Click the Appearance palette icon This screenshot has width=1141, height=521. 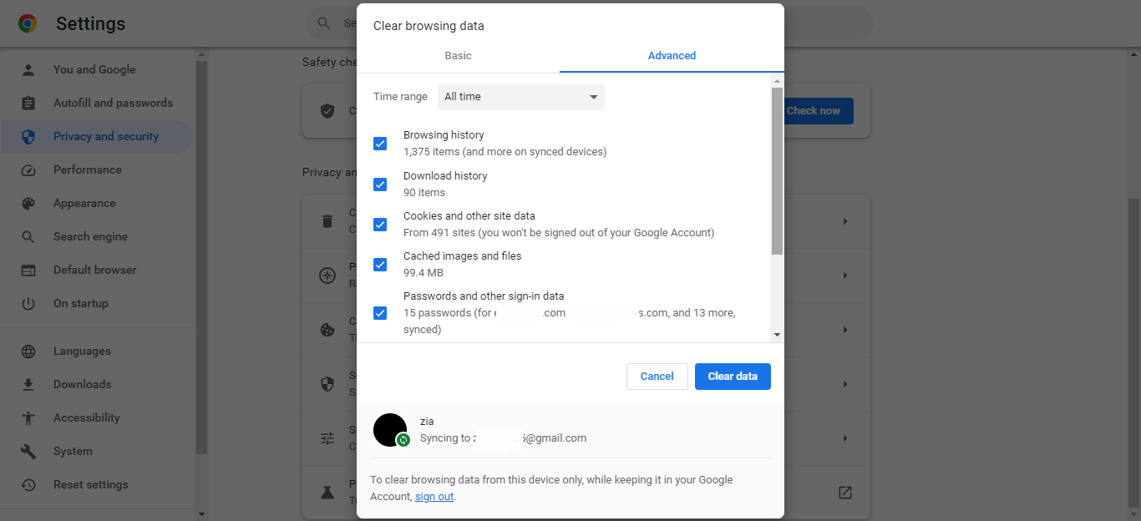28,204
